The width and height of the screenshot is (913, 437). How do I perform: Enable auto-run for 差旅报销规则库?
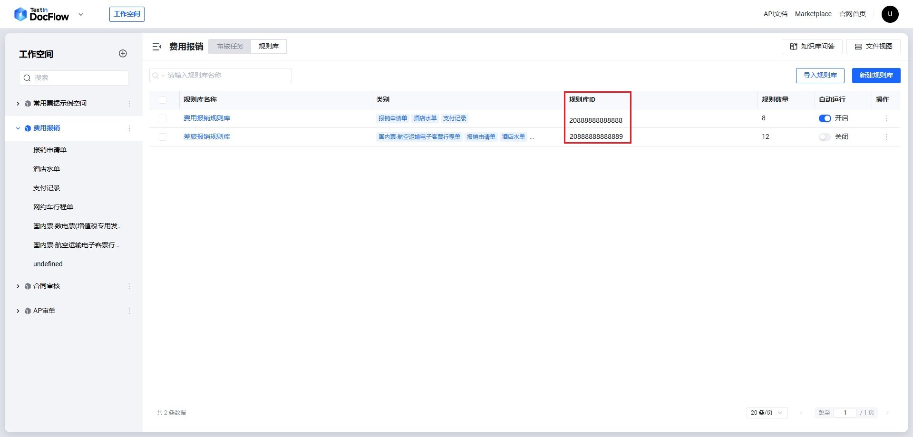[825, 137]
